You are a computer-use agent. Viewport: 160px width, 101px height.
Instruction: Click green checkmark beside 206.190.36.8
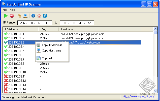[6, 63]
